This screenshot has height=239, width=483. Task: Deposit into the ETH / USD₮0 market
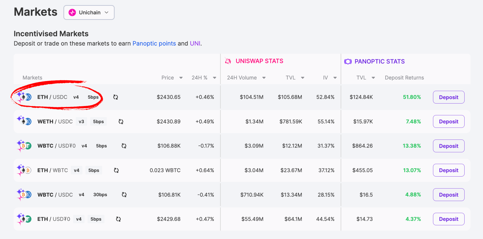(449, 219)
